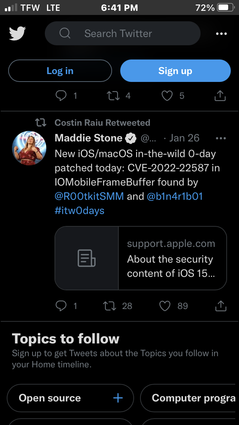Retweet the upper tweet with 4 retweets
The height and width of the screenshot is (425, 239).
[113, 96]
